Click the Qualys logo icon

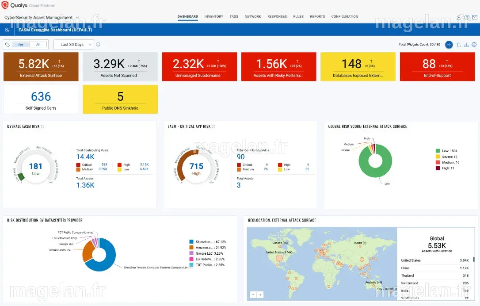pos(4,5)
